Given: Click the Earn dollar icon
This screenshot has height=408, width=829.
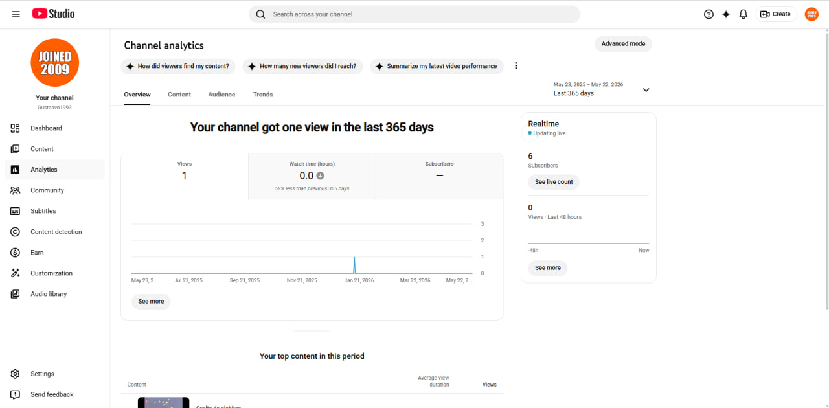Looking at the screenshot, I should 16,253.
